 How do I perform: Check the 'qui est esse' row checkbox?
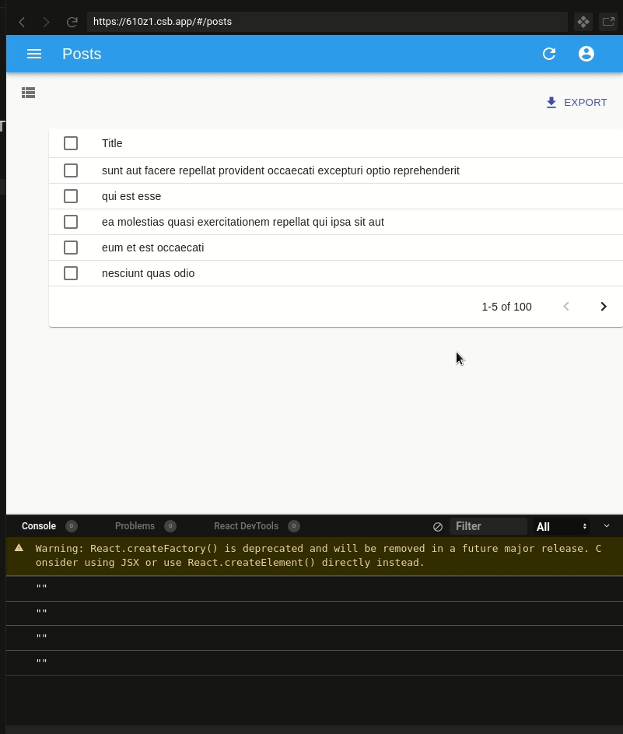click(x=71, y=196)
